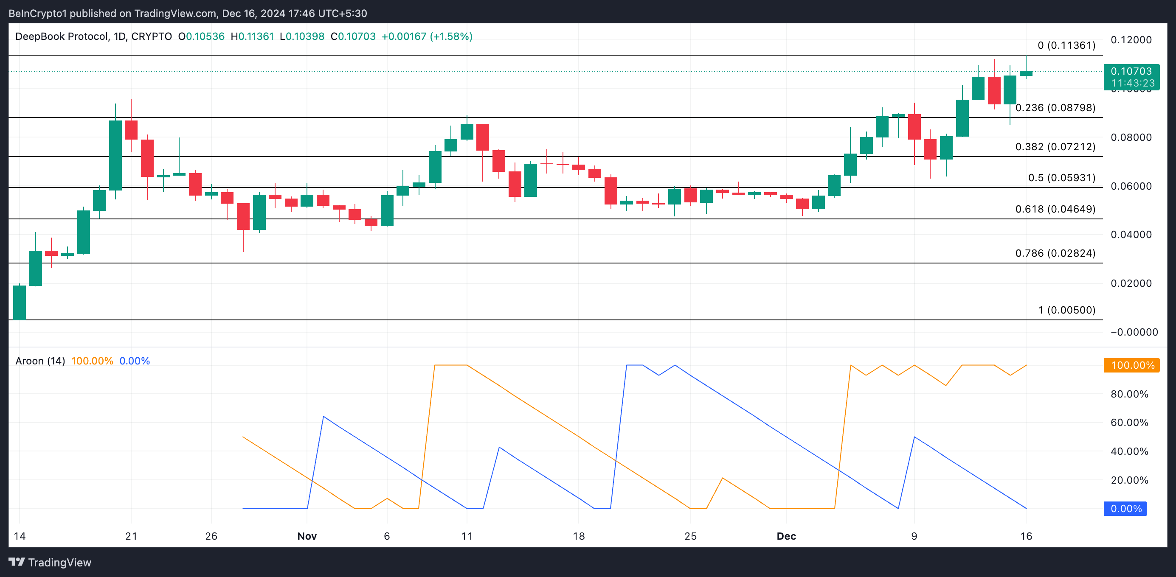This screenshot has height=577, width=1176.
Task: Click the TradingView brand text link
Action: coord(59,563)
